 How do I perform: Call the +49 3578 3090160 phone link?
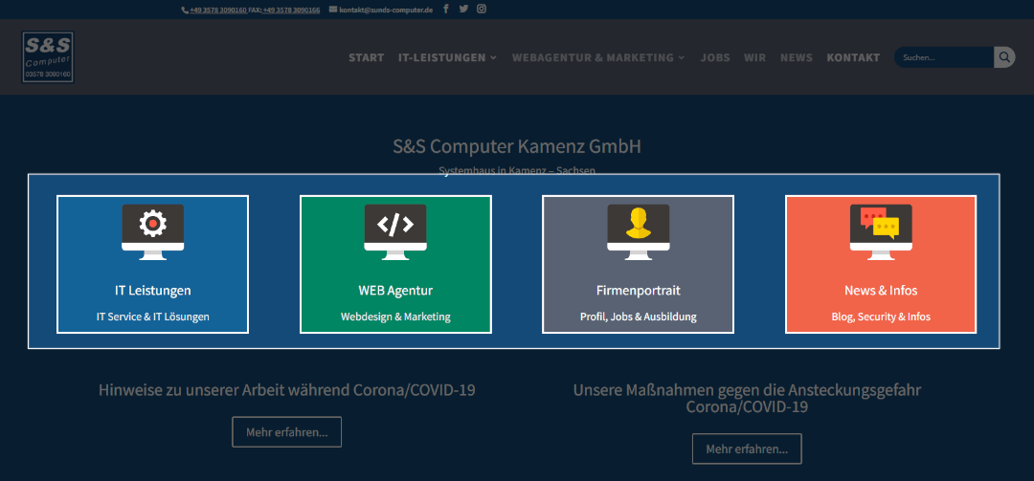[218, 11]
